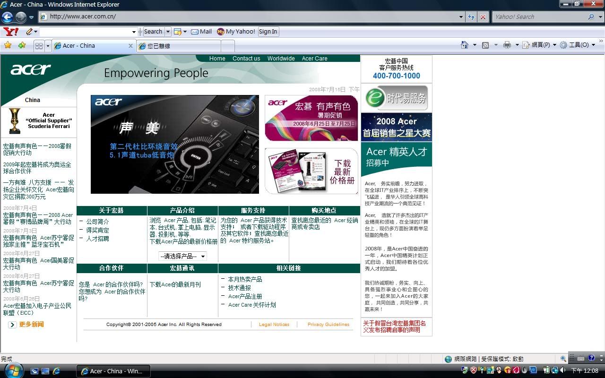Stop loading with the red X icon

tap(483, 17)
